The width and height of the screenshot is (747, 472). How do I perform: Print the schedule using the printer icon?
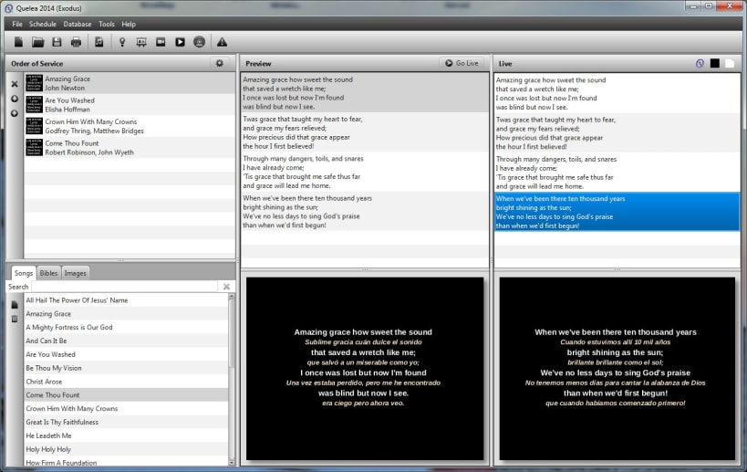[x=76, y=42]
